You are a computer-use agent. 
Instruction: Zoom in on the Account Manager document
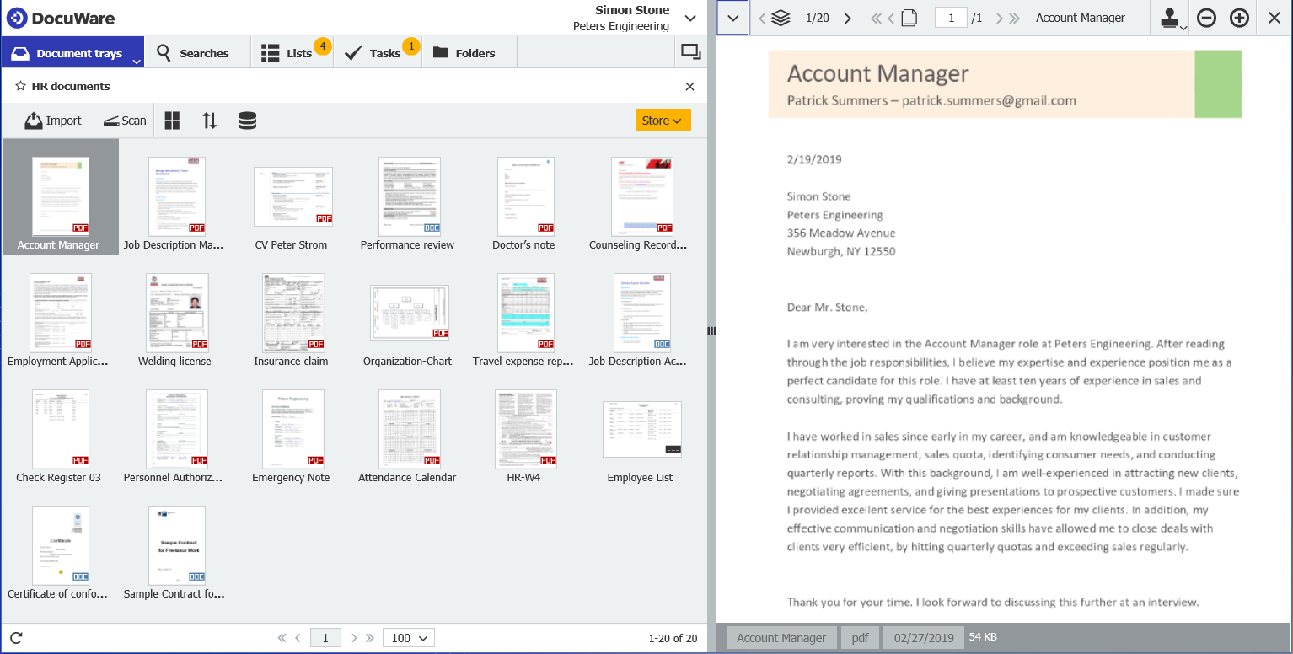[1239, 17]
